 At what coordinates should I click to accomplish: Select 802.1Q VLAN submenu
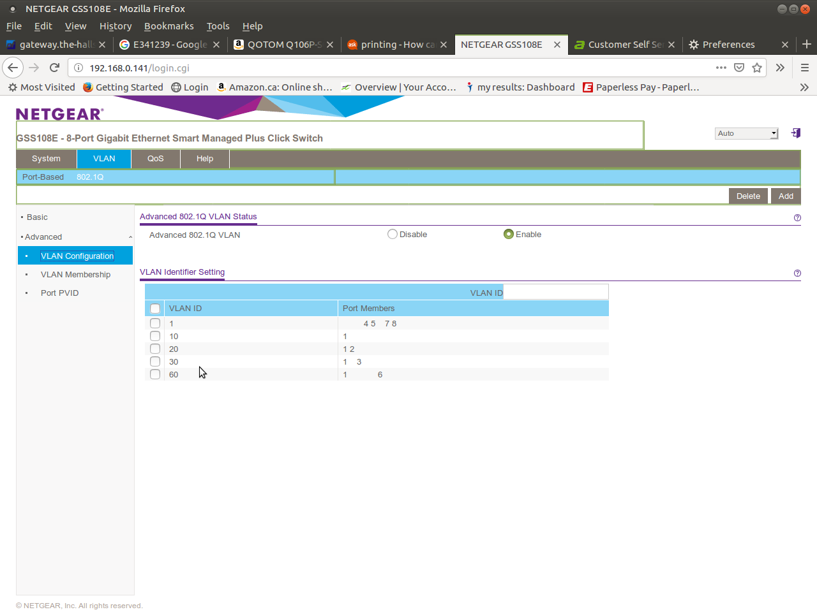click(90, 177)
